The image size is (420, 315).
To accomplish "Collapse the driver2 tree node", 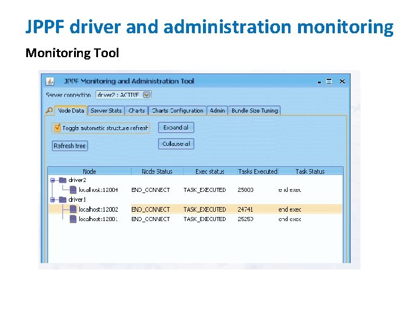I will pos(52,180).
